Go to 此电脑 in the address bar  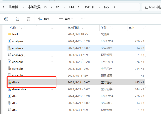click(13, 7)
